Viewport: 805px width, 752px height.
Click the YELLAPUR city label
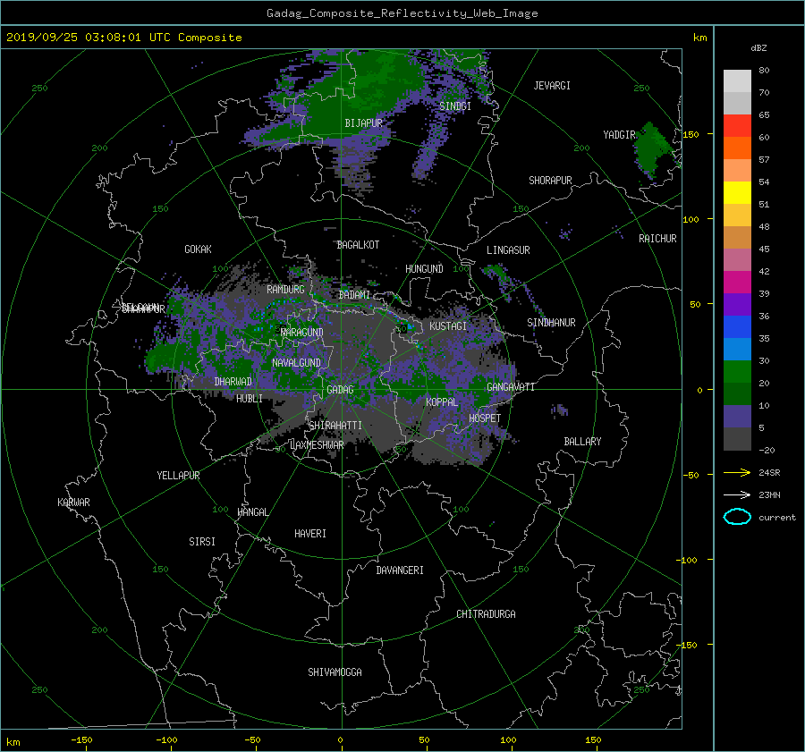178,476
